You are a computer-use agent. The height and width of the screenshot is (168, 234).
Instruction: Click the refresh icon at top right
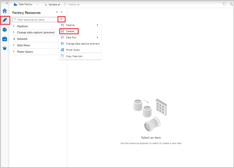point(224,4)
